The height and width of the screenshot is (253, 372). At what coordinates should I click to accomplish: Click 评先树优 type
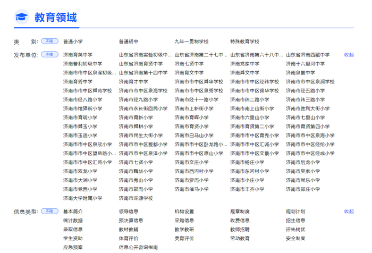pos(295,230)
